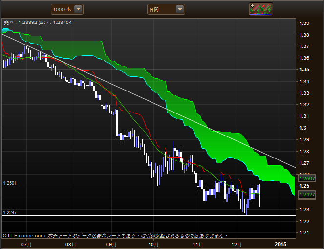Click the 1.39 price axis label
Screen dimensions: 324x249
coord(304,23)
